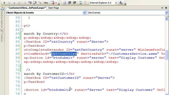Click txtCustomerID on line 74
The image size is (169, 95).
pos(65,78)
